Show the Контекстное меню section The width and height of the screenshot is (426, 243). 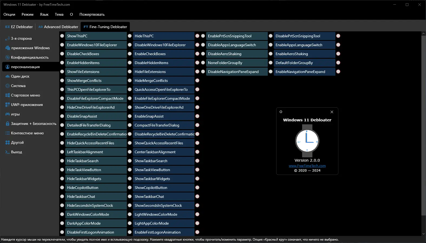(30, 133)
